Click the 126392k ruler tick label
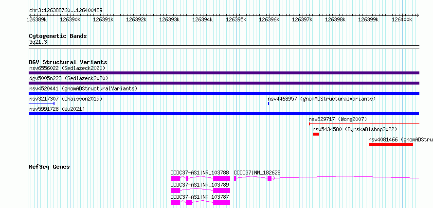Image resolution: width=433 pixels, height=208 pixels. pyautogui.click(x=136, y=19)
